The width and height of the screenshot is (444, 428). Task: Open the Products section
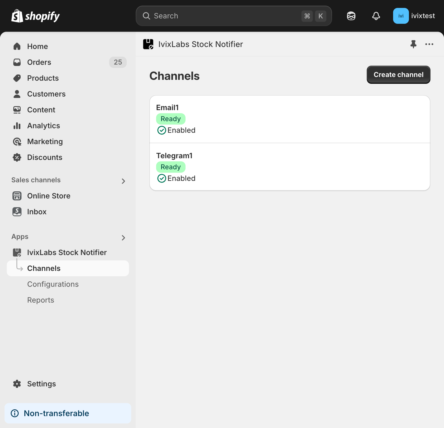(68, 78)
